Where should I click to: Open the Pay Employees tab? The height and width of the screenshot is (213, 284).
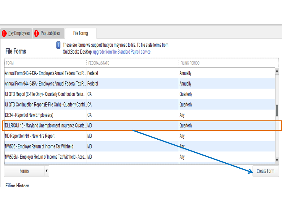click(x=19, y=33)
